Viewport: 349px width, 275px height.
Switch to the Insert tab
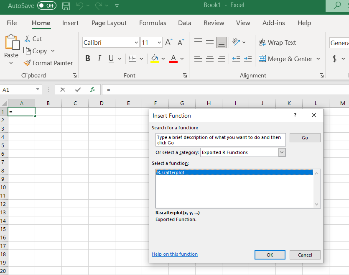pos(70,23)
